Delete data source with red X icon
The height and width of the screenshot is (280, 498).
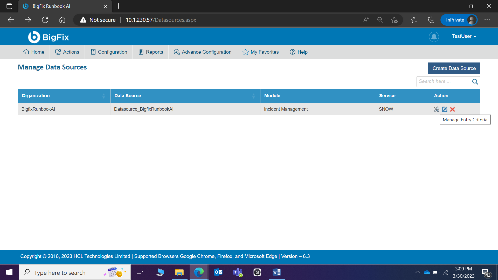(453, 109)
